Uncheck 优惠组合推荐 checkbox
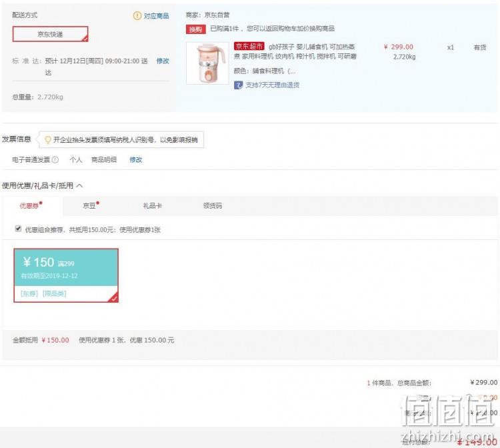This screenshot has width=500, height=448. tap(18, 229)
